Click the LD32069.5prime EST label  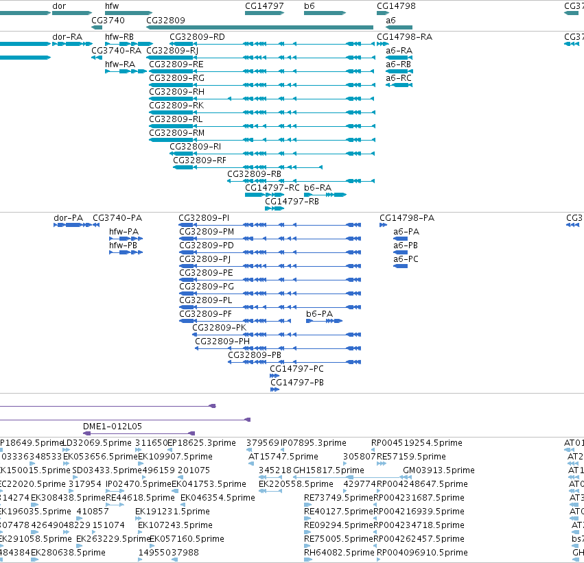coord(97,443)
